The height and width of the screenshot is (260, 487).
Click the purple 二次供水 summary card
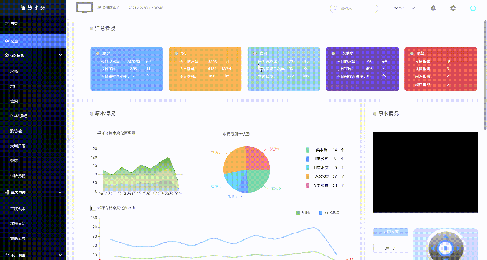[x=362, y=69]
